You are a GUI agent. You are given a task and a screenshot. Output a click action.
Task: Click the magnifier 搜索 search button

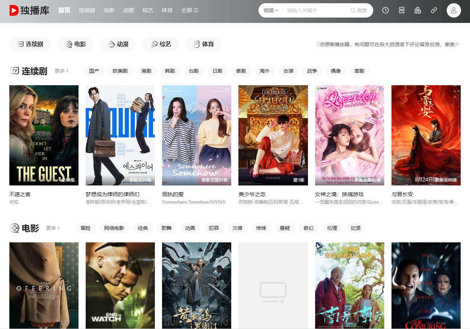tap(359, 10)
